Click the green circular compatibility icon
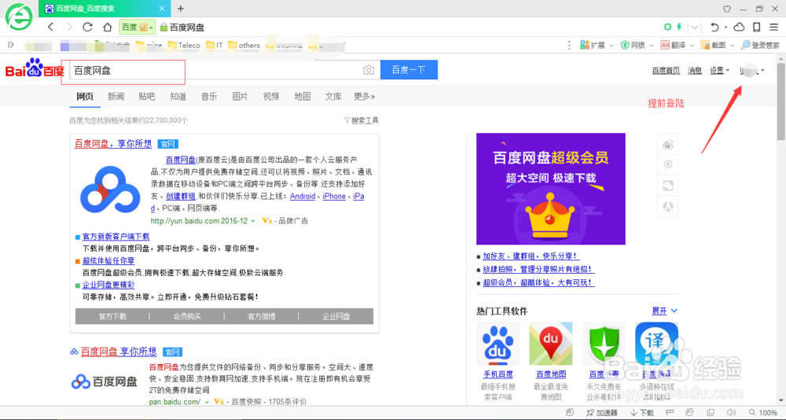This screenshot has width=786, height=420. point(667,27)
